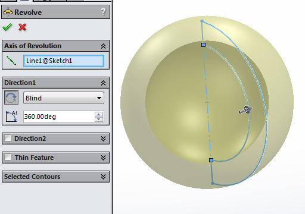The image size is (305, 214).
Task: Click the rotate handle in 3D preview
Action: [245, 110]
